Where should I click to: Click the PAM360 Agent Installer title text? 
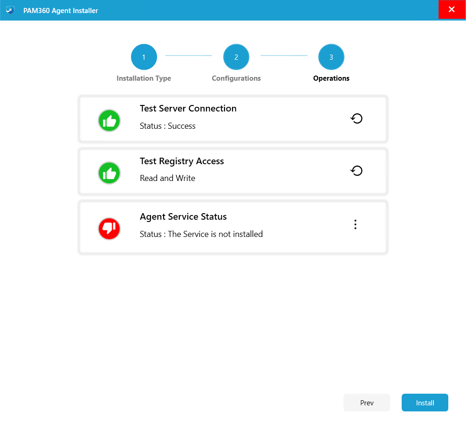61,11
